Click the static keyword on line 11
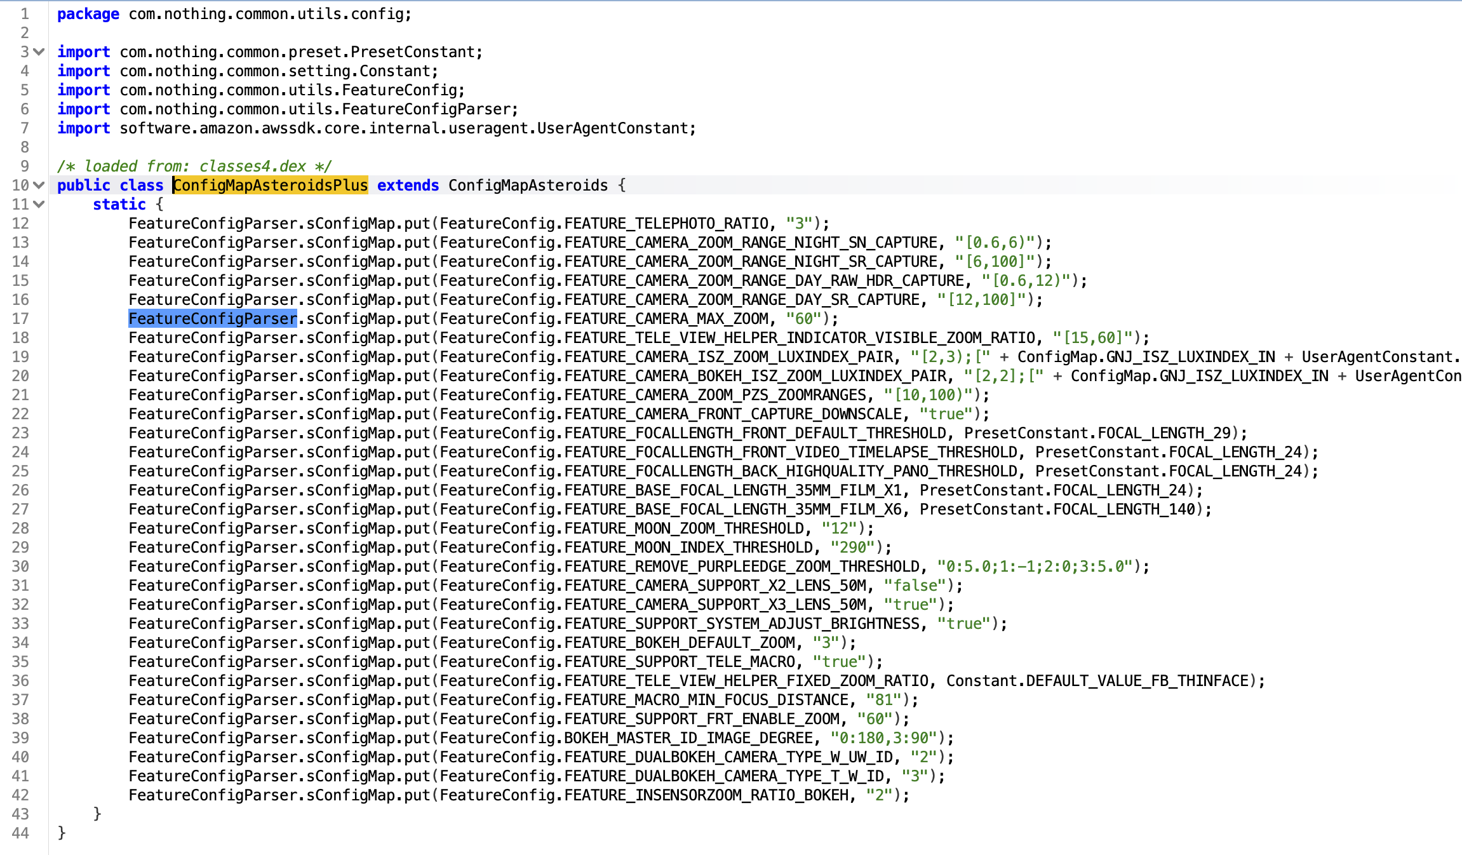1462x855 pixels. tap(119, 204)
